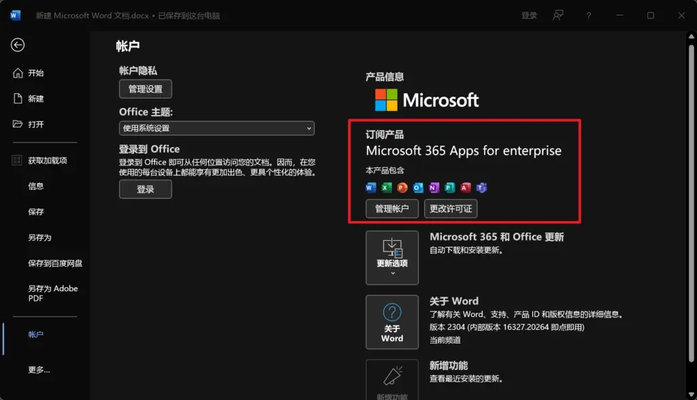Click the Word icon under 本产品包含
This screenshot has width=697, height=400.
(371, 188)
